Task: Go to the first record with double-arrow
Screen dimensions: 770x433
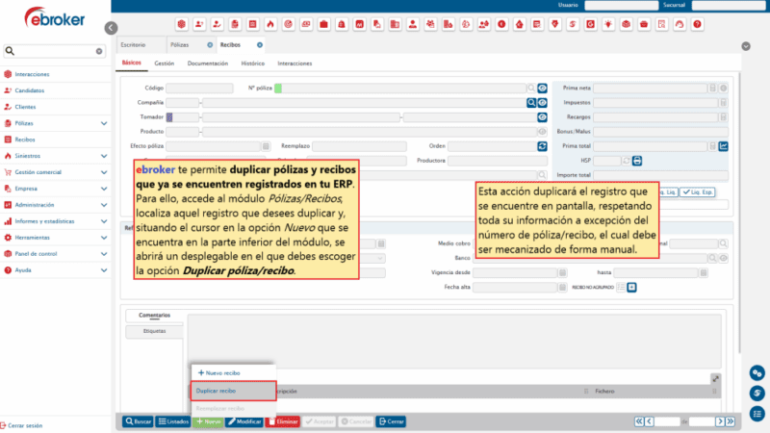Action: click(x=639, y=421)
